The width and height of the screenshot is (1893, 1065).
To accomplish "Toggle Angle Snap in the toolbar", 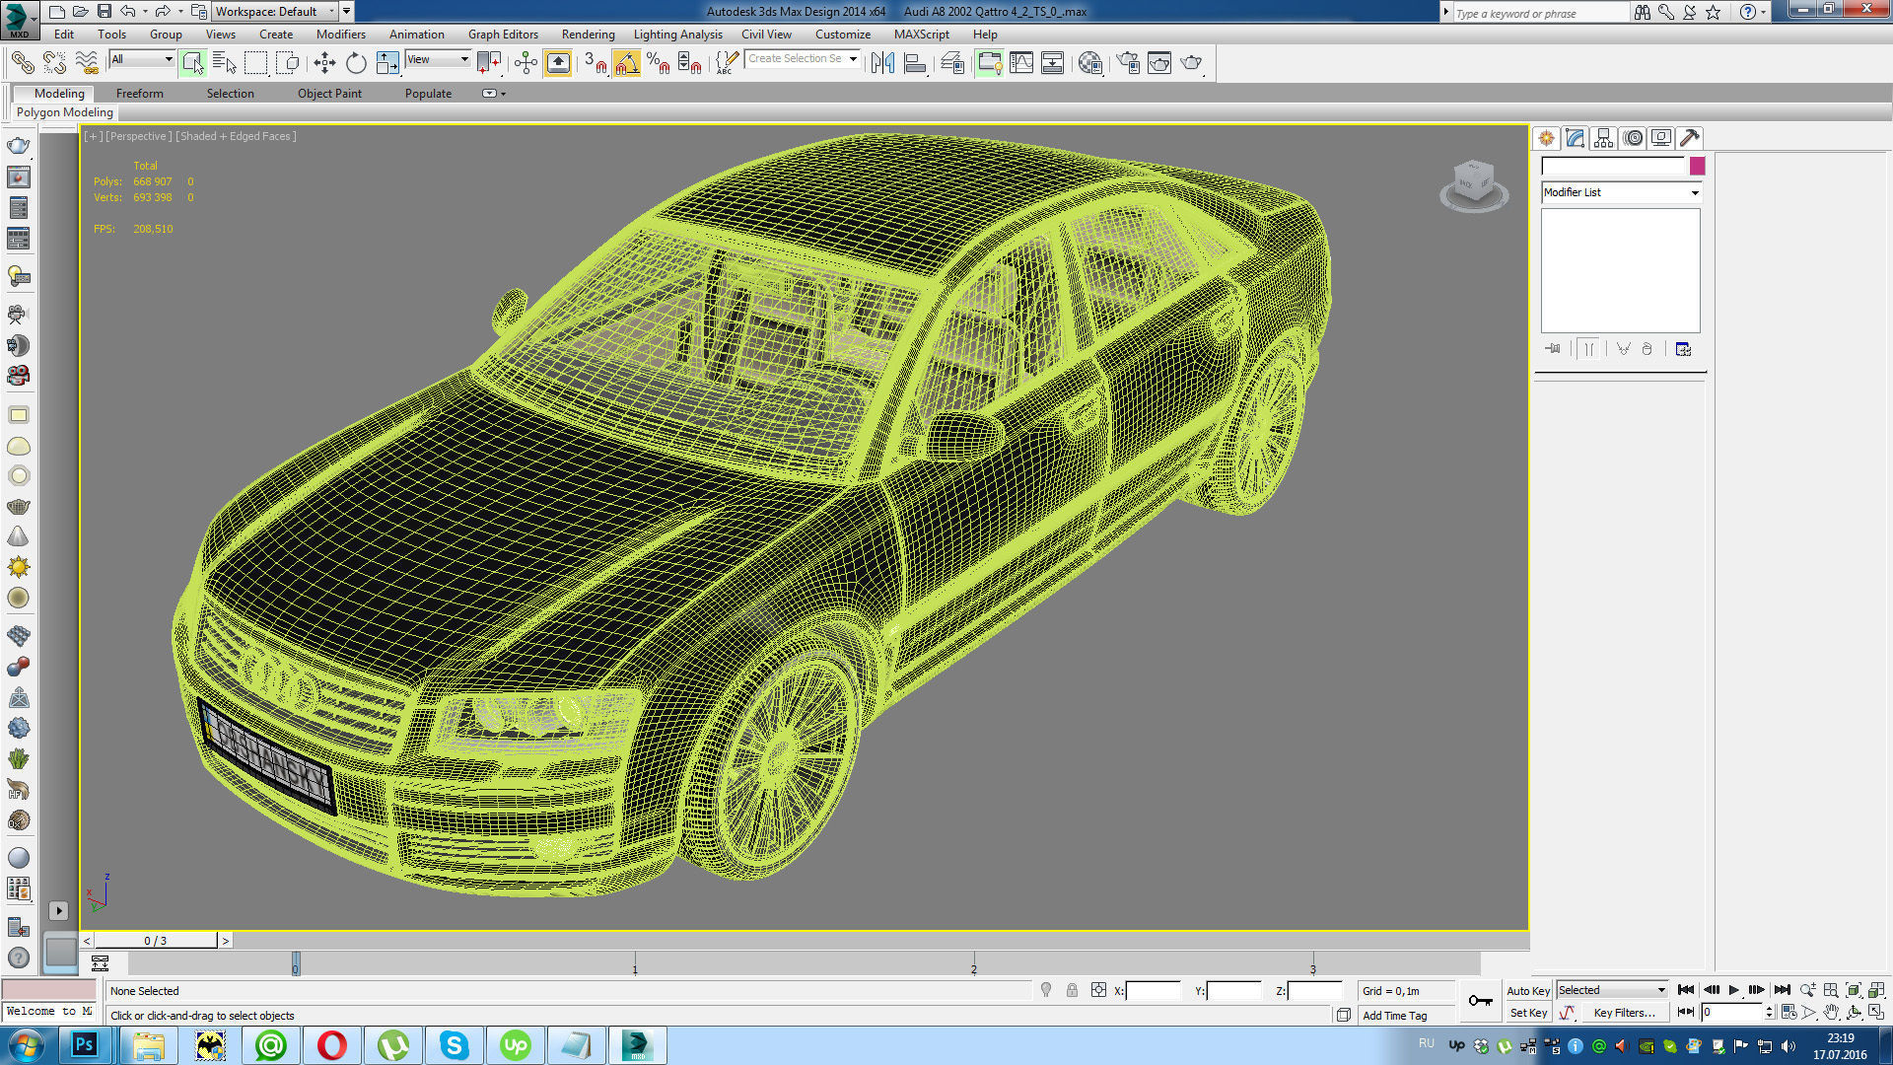I will (626, 63).
